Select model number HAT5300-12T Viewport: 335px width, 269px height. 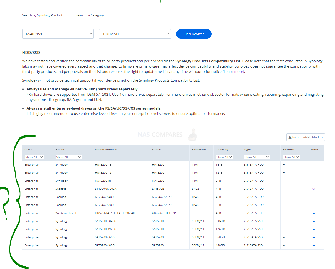pos(104,173)
